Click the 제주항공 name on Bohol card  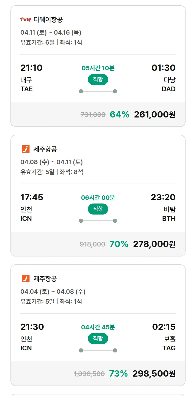(45, 279)
